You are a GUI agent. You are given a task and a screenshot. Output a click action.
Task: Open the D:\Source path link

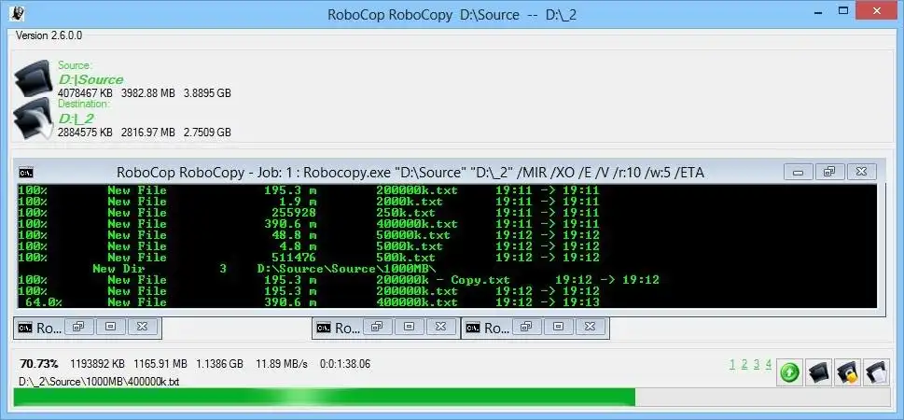point(90,79)
